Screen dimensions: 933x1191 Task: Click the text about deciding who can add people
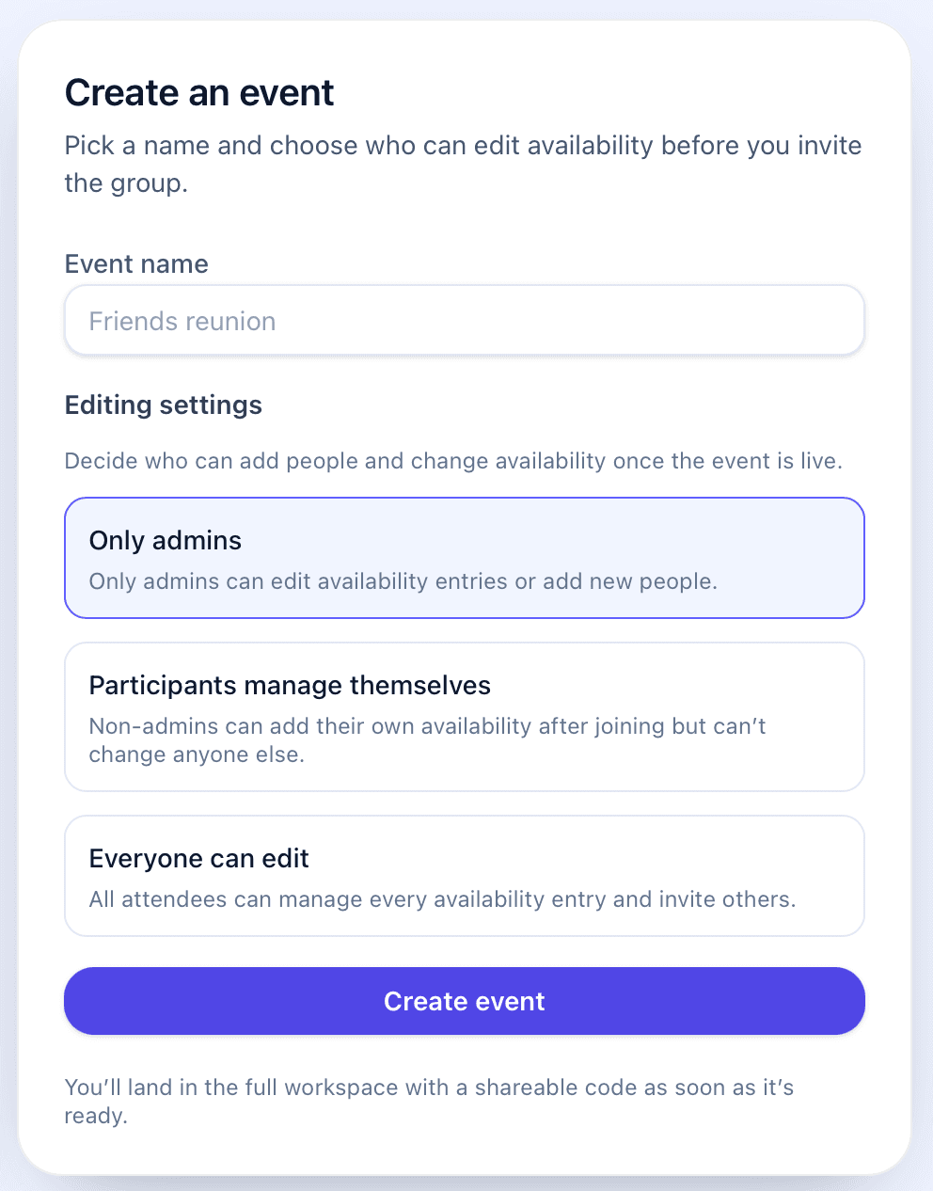click(x=453, y=461)
